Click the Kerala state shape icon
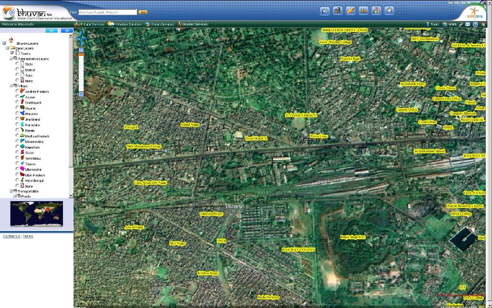 coord(22,130)
